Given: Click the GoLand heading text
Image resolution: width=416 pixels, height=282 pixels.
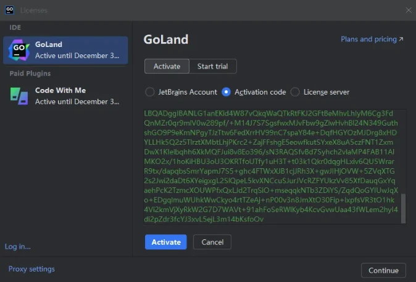Looking at the screenshot, I should [x=166, y=40].
